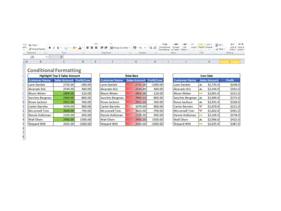Decrease the cell indent

click(x=102, y=48)
